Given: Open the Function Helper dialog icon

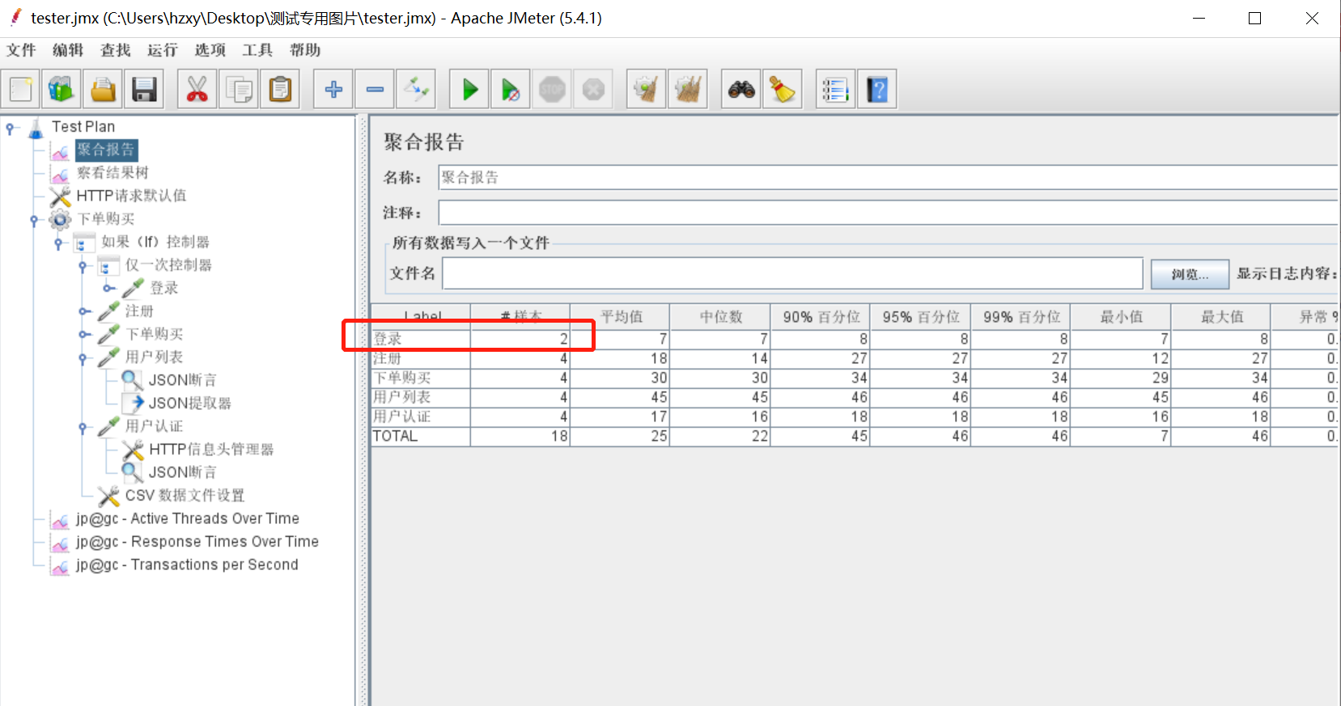Looking at the screenshot, I should coord(836,89).
